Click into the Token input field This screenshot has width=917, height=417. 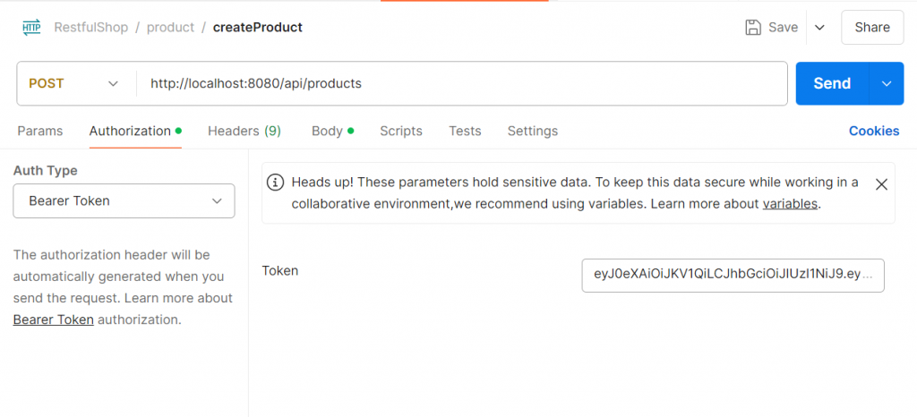click(733, 276)
